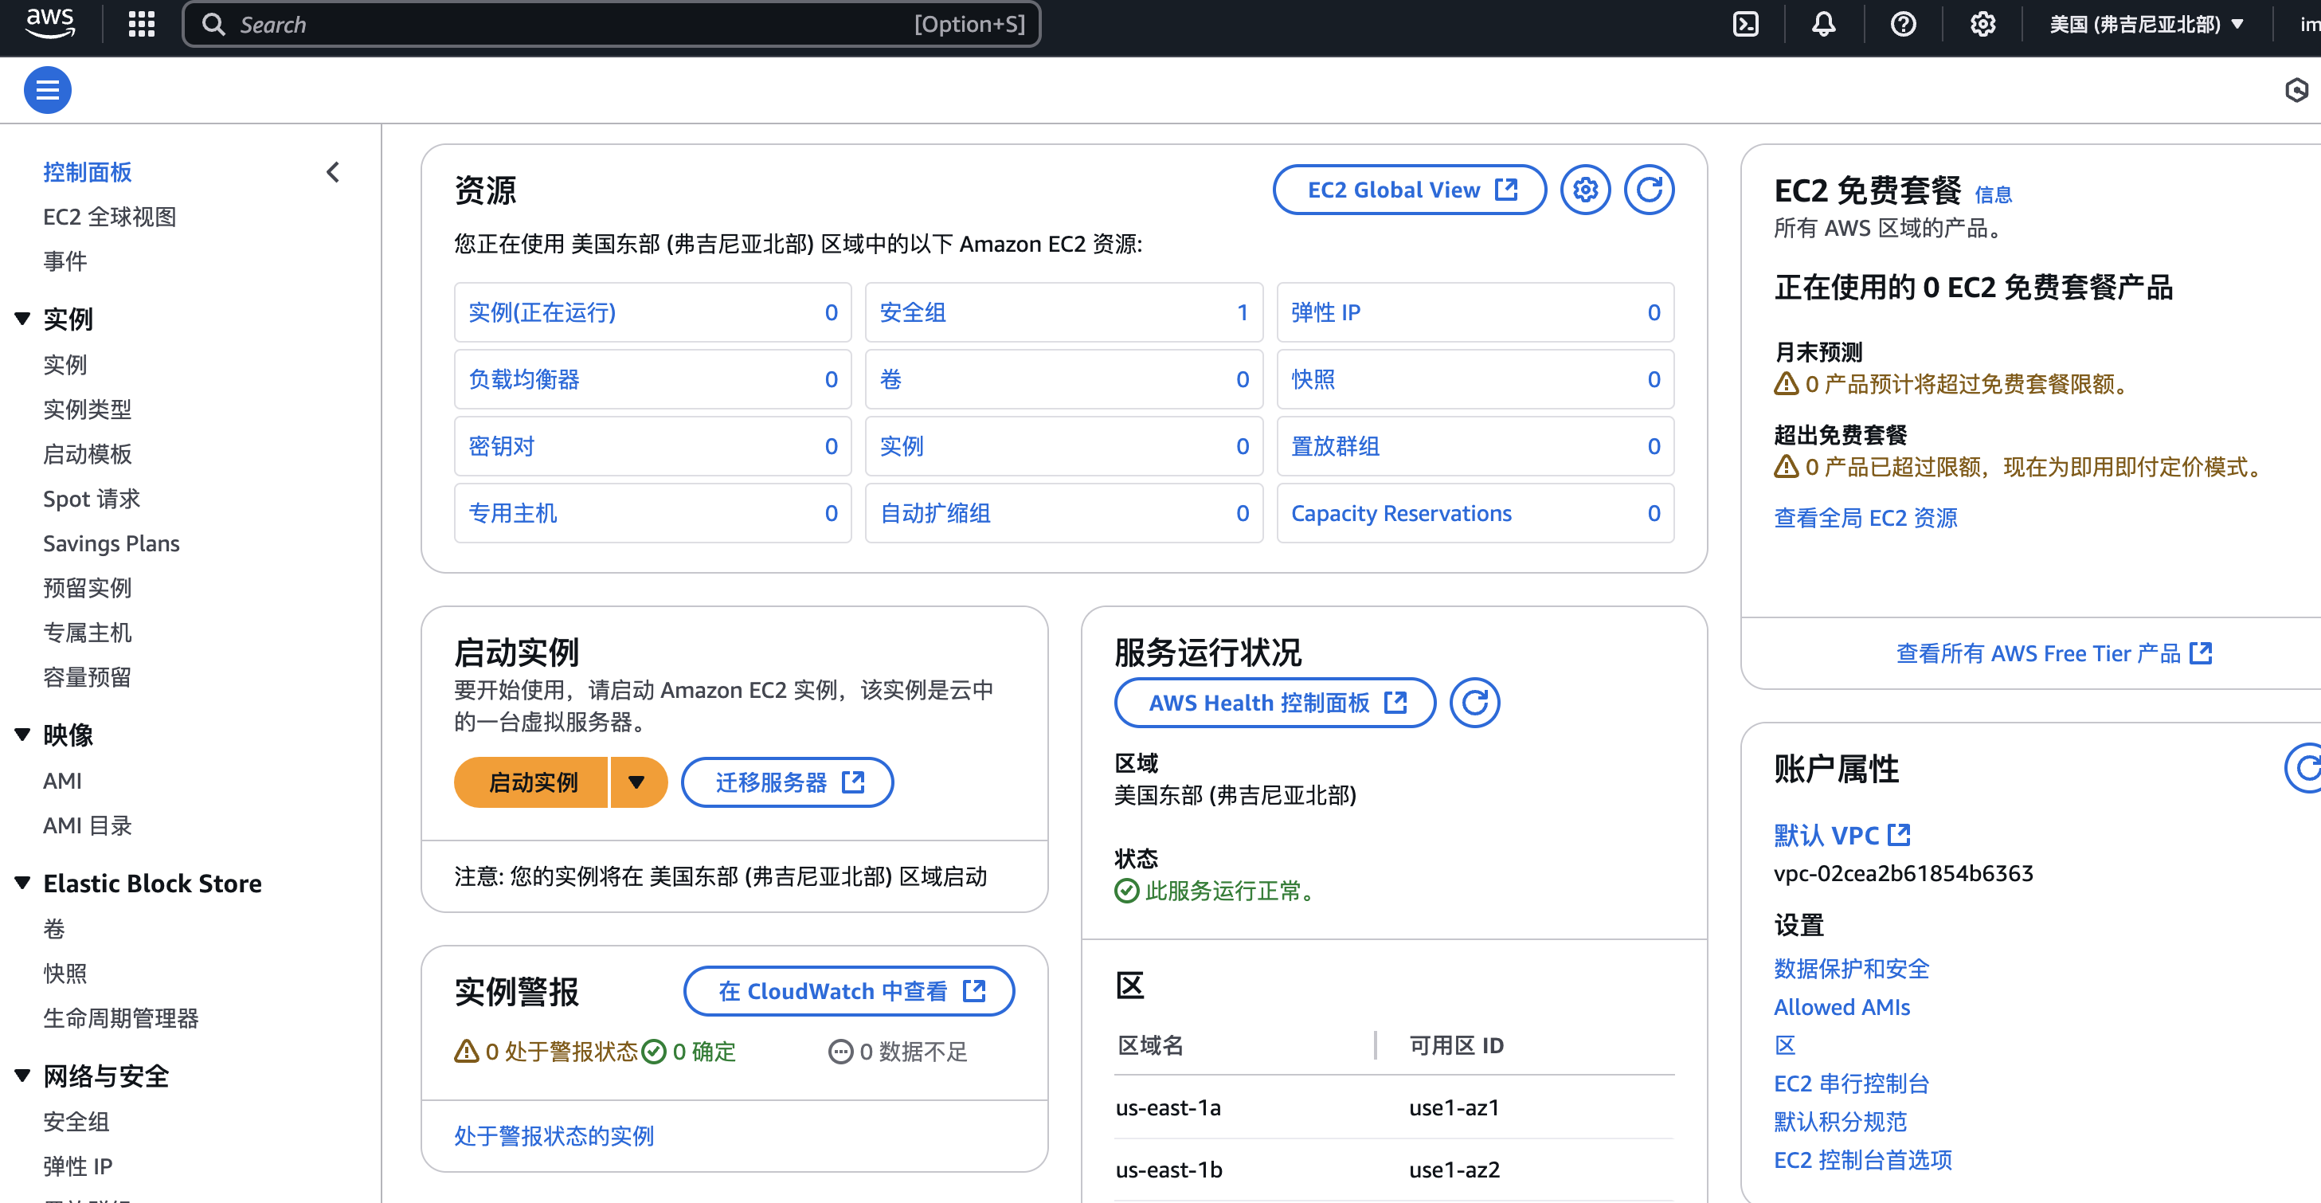Click the Capacity Reservations resource tile
Screen dimensions: 2321x1203
(x=1475, y=513)
